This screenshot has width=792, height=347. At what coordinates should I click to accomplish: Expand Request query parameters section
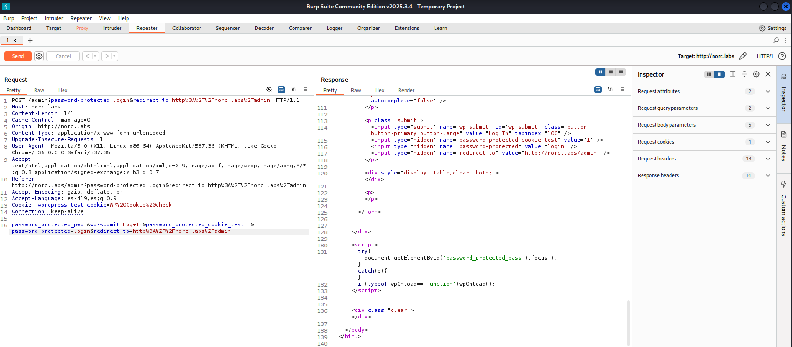(x=768, y=108)
